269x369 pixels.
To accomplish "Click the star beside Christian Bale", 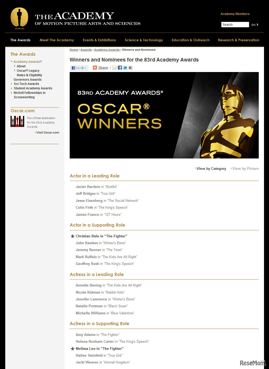I will (73, 236).
